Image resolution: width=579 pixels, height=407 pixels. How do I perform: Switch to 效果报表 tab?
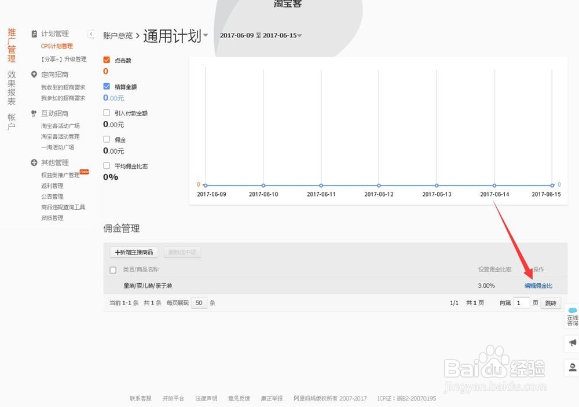point(12,88)
